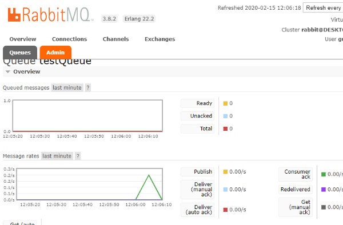Click the Unacked label

coord(198,116)
